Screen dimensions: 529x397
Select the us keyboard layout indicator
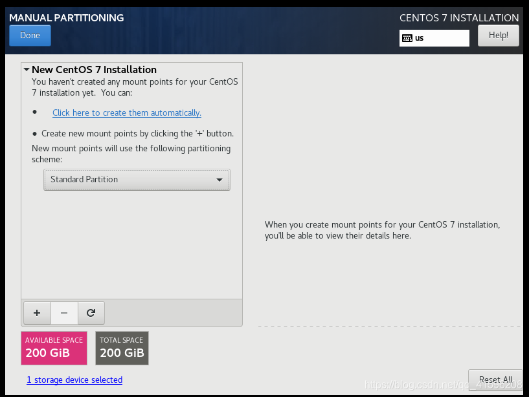pos(434,38)
